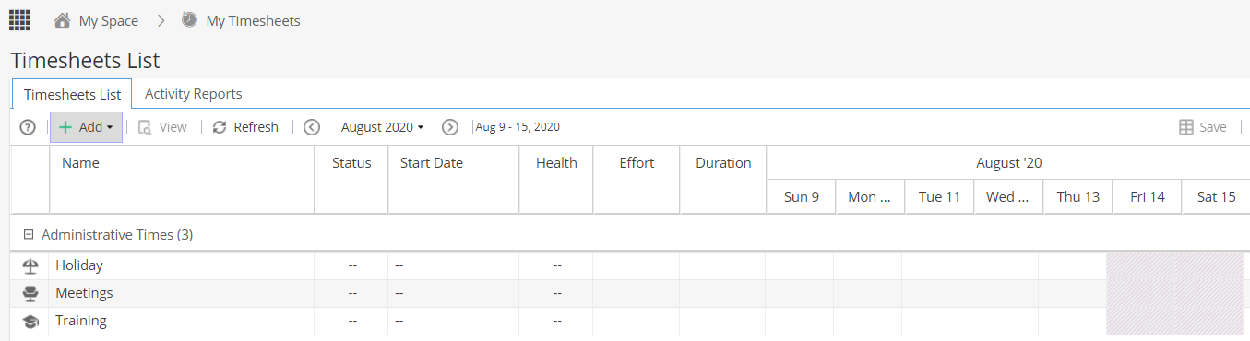The width and height of the screenshot is (1250, 341).
Task: Click the date range Aug 9 - 15, 2020
Action: pyautogui.click(x=518, y=127)
